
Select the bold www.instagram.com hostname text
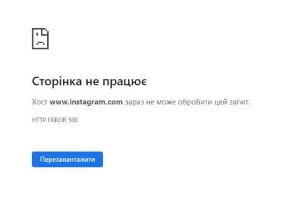click(x=86, y=102)
